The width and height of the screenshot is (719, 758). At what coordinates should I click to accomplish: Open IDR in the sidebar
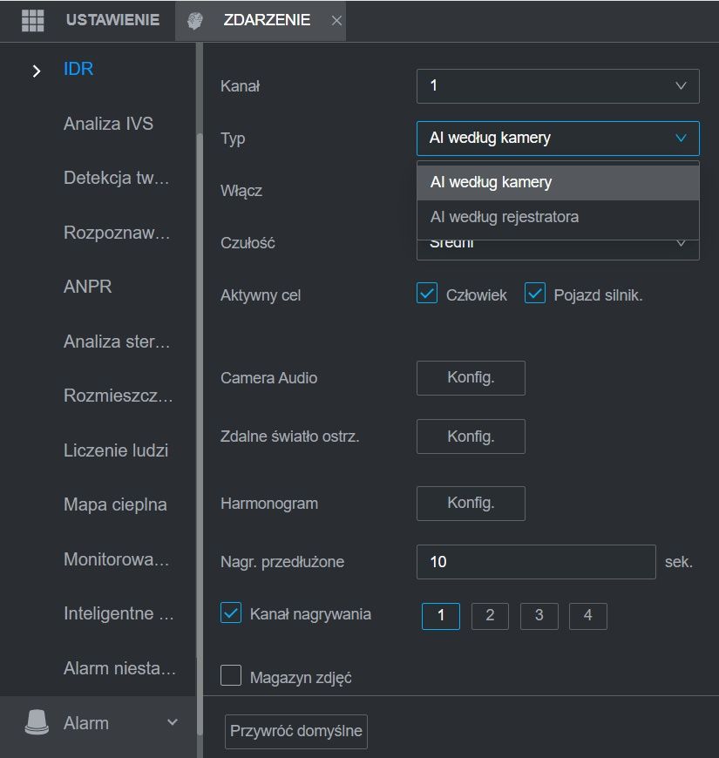pyautogui.click(x=78, y=69)
